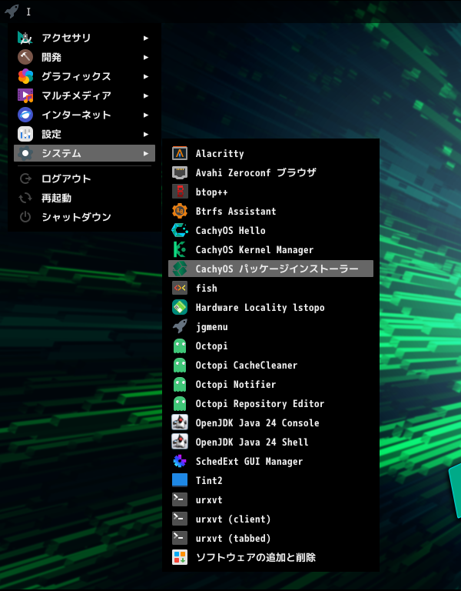Click the マルチメディア film icon
This screenshot has width=461, height=591.
[25, 95]
